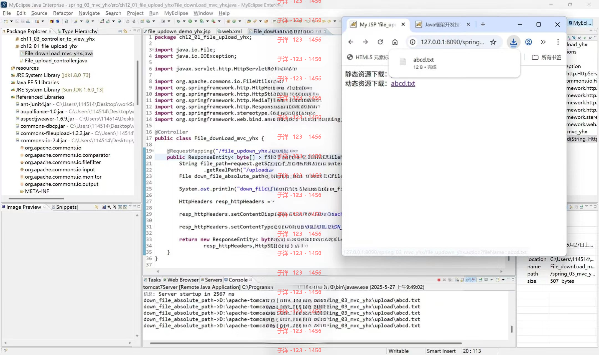Toggle Show Console on Standard Error
Image resolution: width=599 pixels, height=355 pixels.
click(473, 280)
